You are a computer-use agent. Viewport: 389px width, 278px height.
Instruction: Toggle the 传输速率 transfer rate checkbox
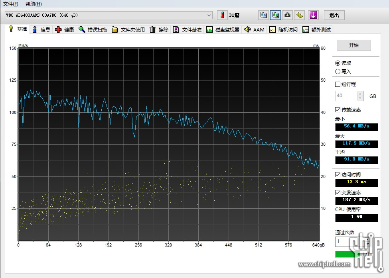tap(338, 110)
